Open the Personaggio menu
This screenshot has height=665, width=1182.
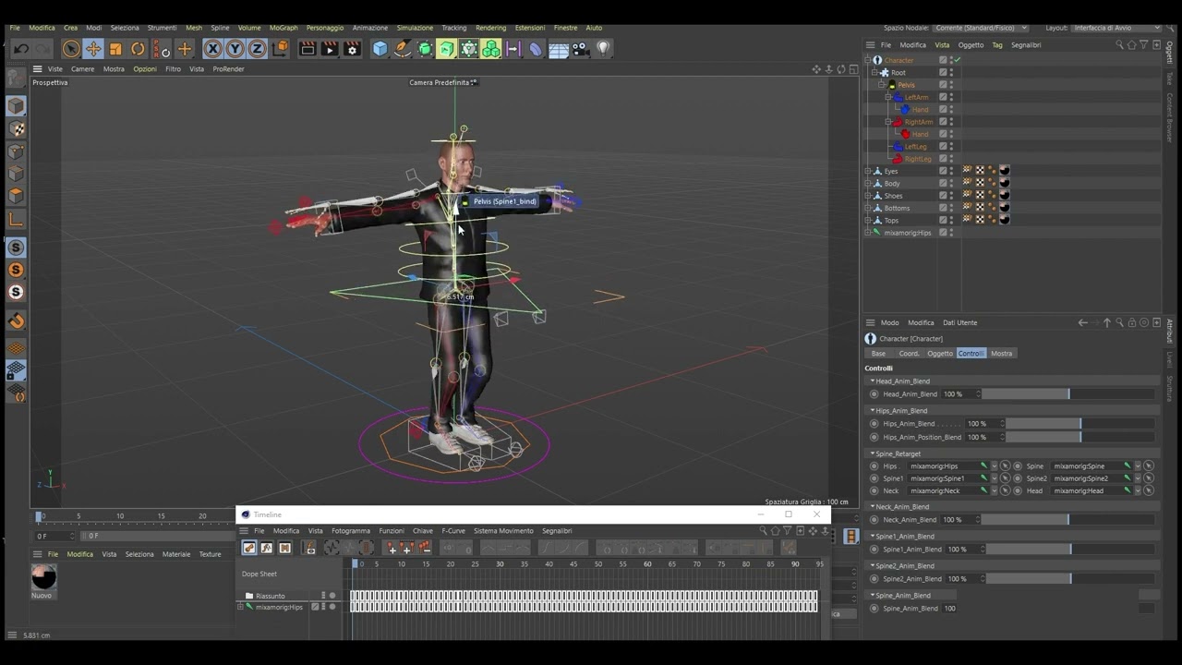click(x=324, y=28)
